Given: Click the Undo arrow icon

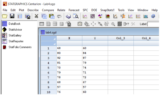Looking at the screenshot, I should [x=59, y=16].
